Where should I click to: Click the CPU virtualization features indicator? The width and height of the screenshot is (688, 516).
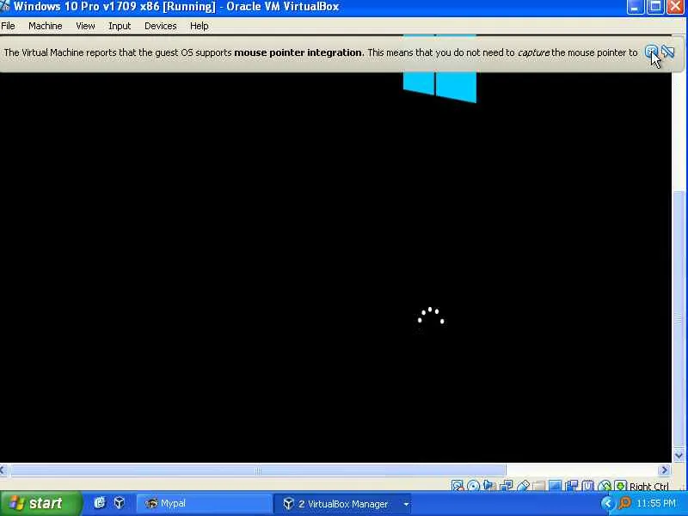[x=588, y=485]
